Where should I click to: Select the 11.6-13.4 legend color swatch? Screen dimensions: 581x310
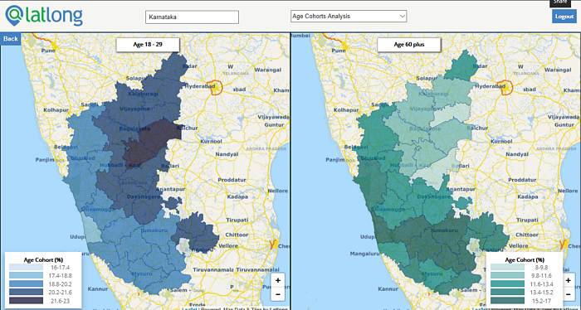coord(507,283)
